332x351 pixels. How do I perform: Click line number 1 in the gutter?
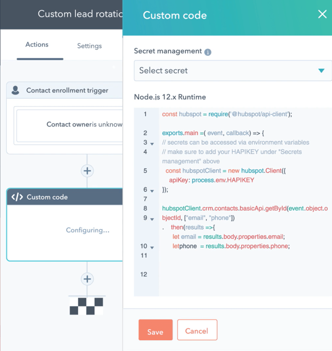coord(145,114)
